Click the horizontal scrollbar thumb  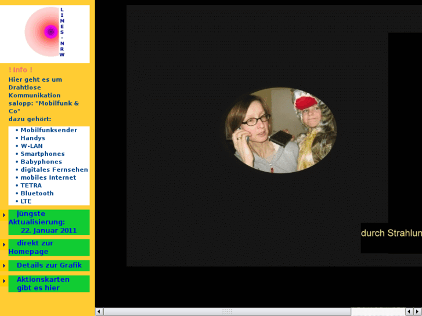point(226,311)
